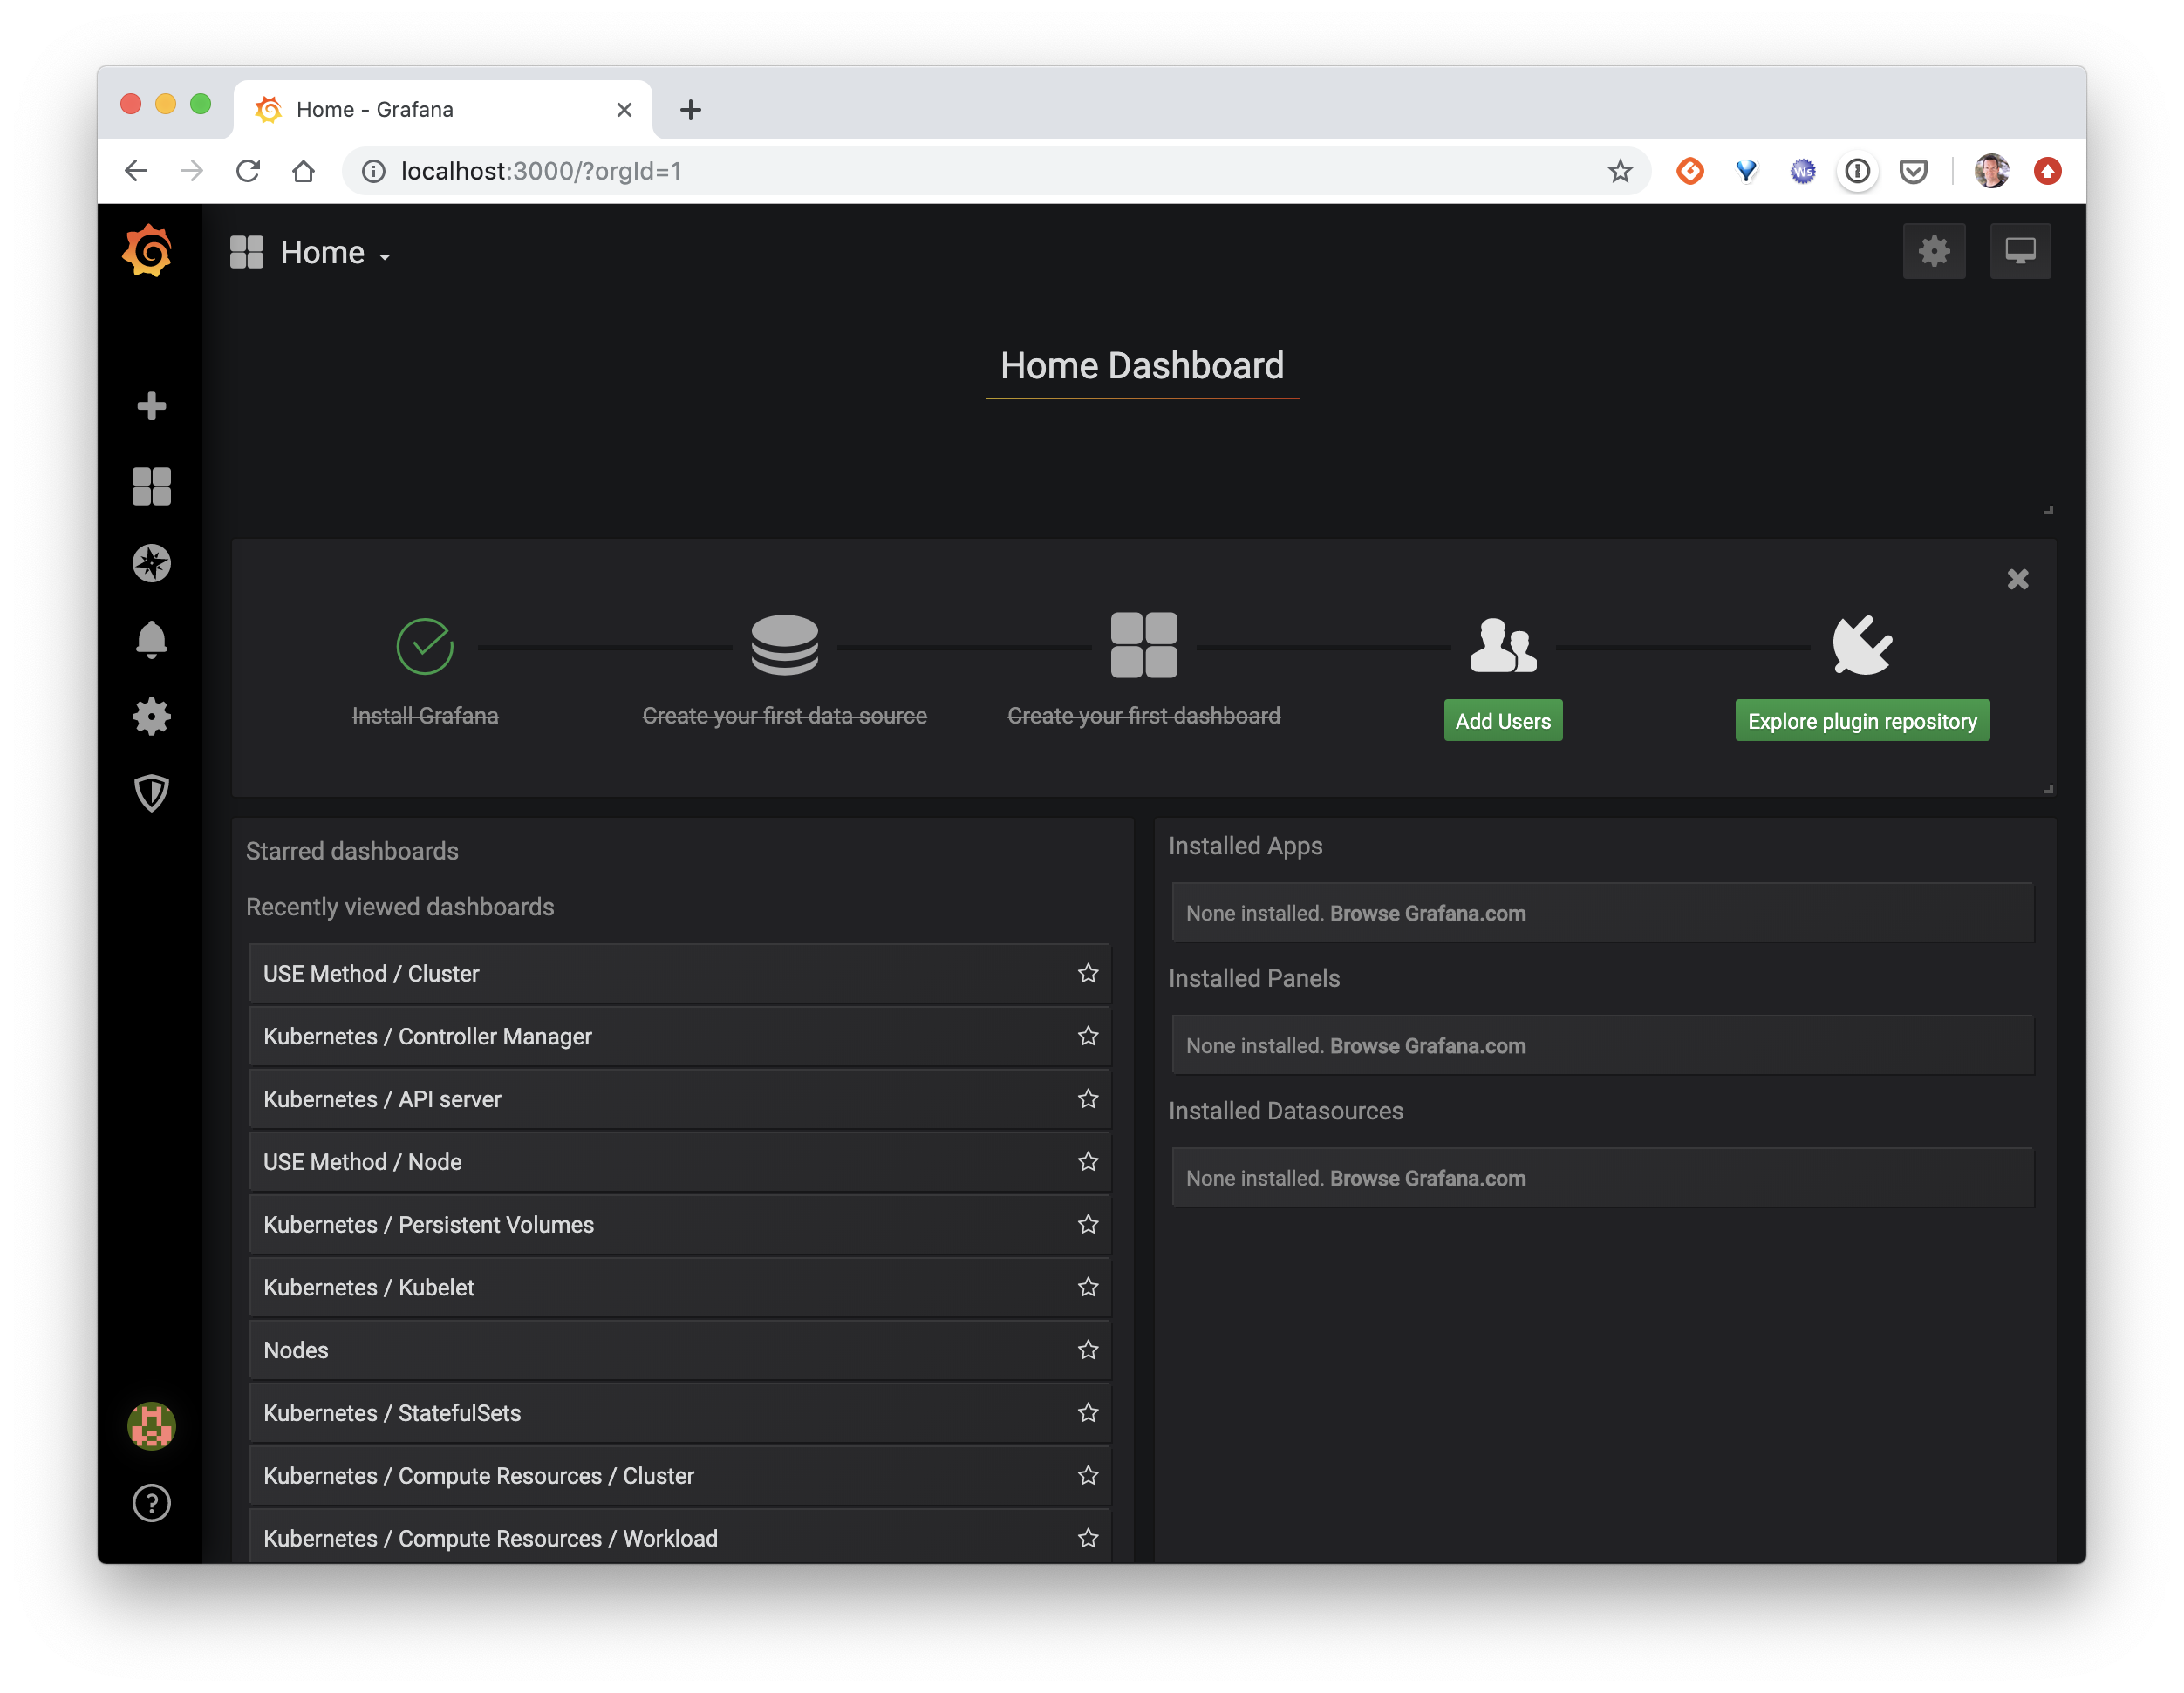2184x1693 pixels.
Task: Open Kubernetes / Controller Manager dashboard
Action: tap(679, 1037)
